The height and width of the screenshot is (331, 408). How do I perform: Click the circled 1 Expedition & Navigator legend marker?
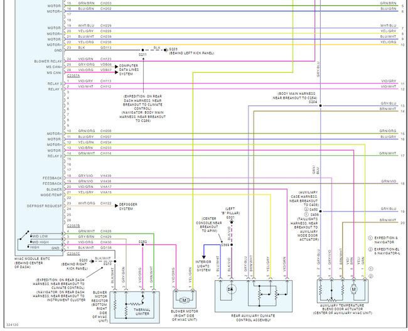click(x=370, y=238)
